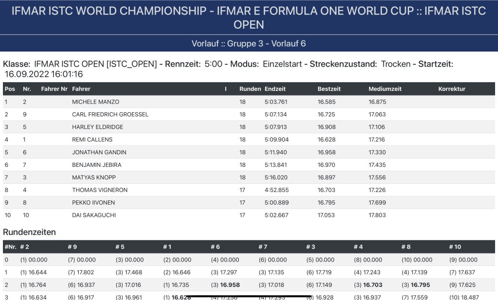Click end time 5:03.761
Viewport: 498px width, 300px height.
tap(276, 102)
